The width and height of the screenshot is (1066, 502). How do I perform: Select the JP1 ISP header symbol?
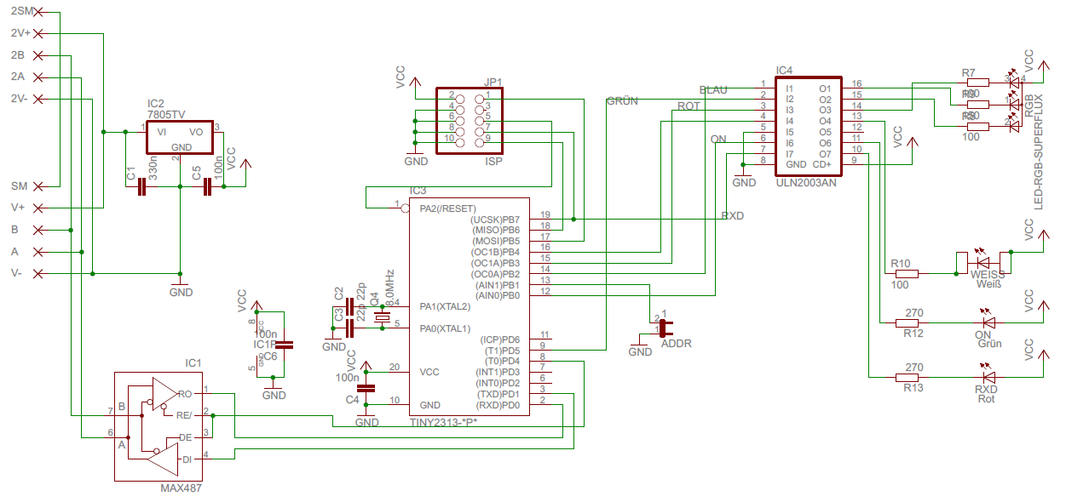click(x=470, y=121)
